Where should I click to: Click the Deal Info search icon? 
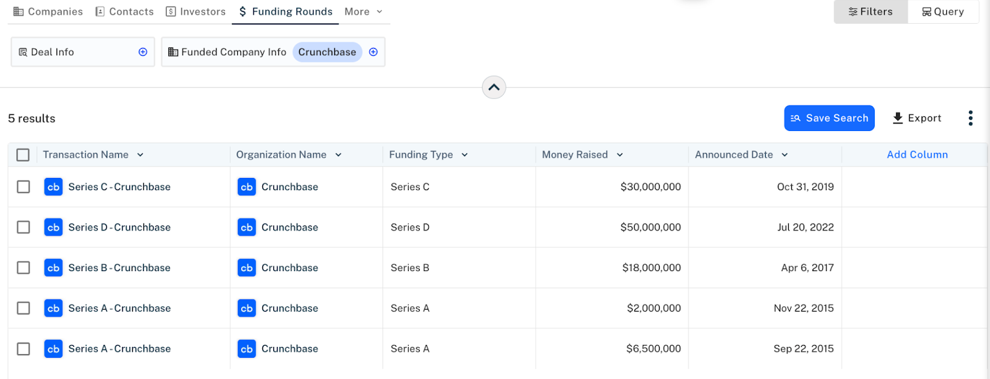coord(23,52)
